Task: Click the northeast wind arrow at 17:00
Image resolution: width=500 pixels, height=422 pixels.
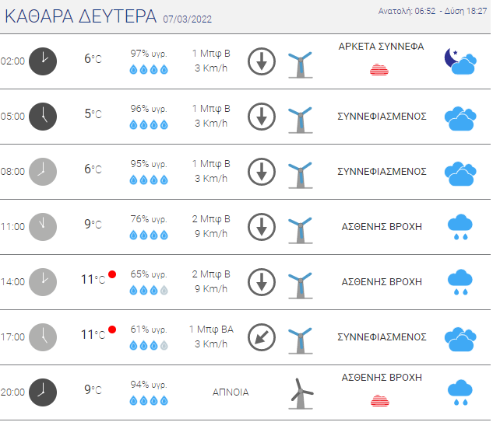Action: pyautogui.click(x=262, y=337)
